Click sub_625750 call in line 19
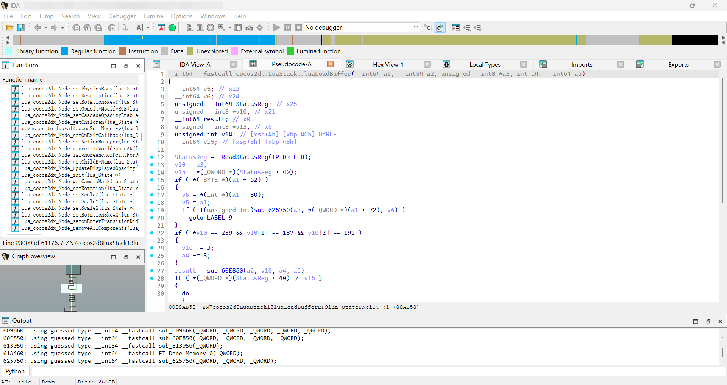 click(272, 210)
